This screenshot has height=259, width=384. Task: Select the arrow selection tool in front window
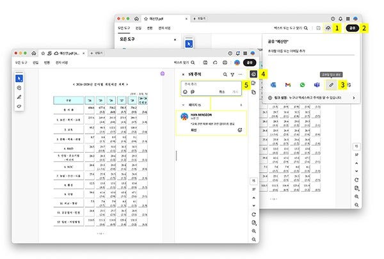tap(19, 79)
